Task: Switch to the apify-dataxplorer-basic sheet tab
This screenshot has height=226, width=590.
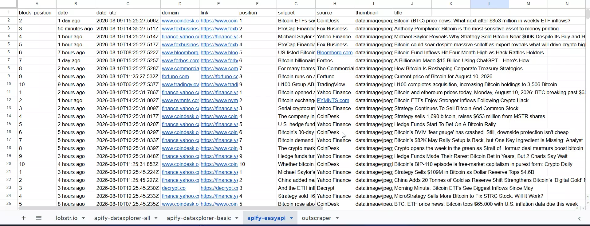Action: pos(199,218)
